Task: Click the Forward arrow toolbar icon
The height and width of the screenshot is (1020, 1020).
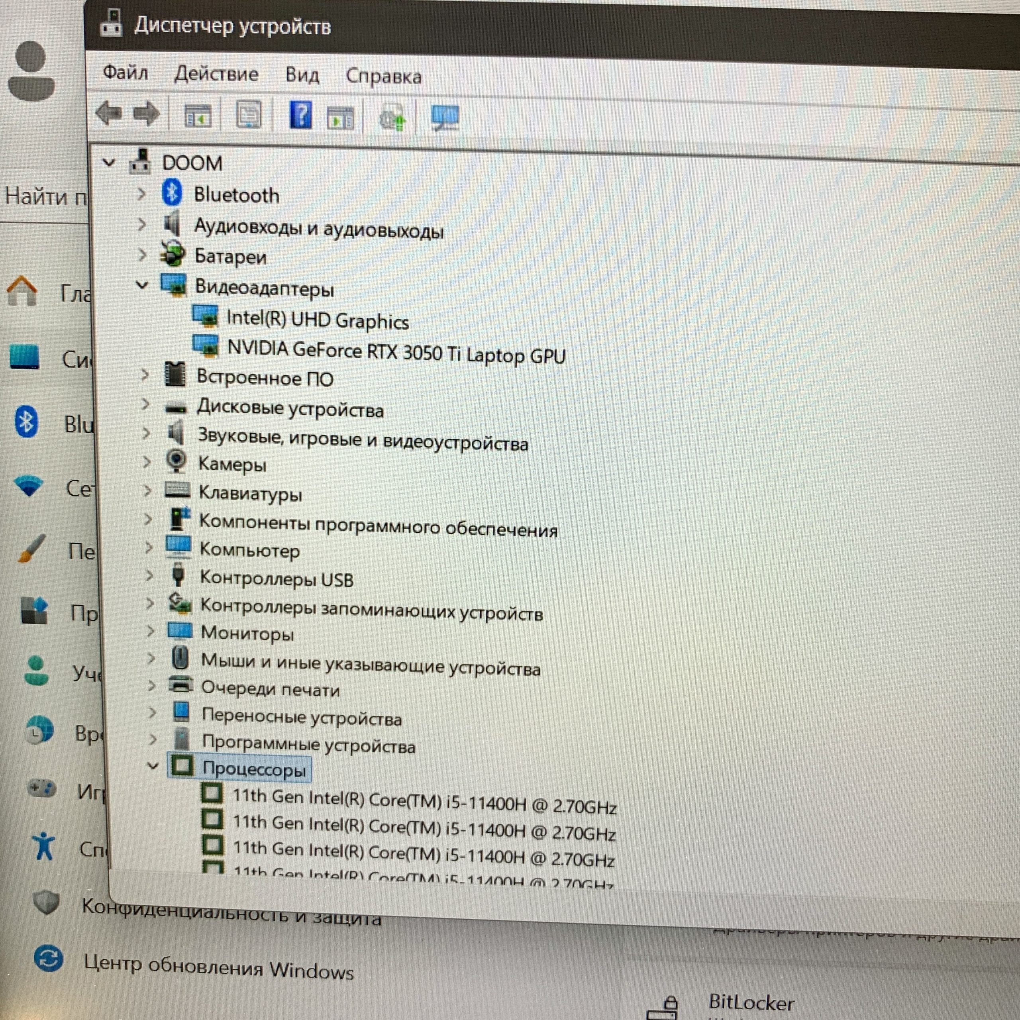Action: [146, 113]
